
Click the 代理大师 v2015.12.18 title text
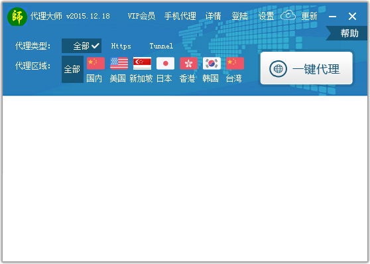[x=70, y=16]
